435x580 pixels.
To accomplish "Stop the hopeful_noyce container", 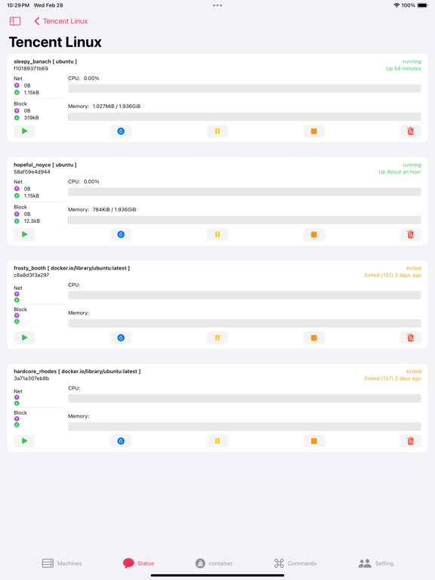I will point(314,234).
